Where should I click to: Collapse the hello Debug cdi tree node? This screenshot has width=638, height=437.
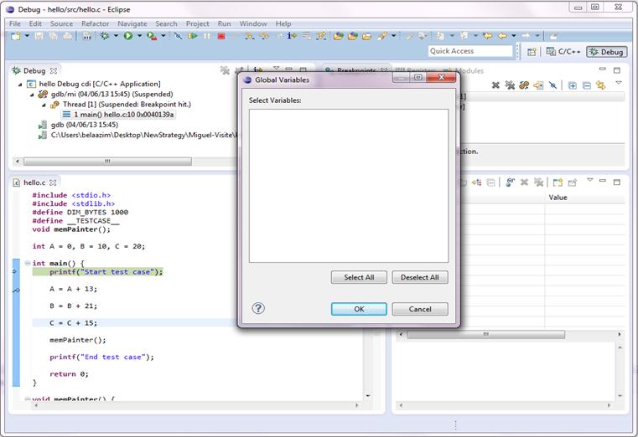(20, 85)
